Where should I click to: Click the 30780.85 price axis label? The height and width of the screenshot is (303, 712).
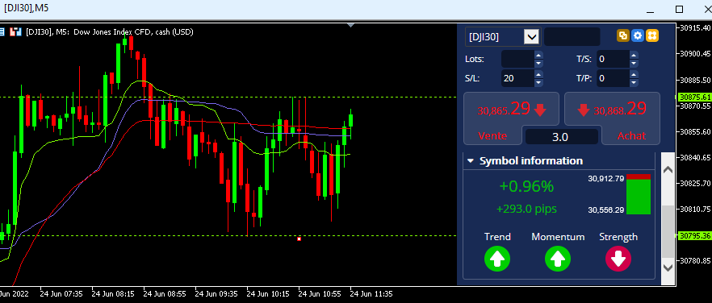[x=695, y=261]
